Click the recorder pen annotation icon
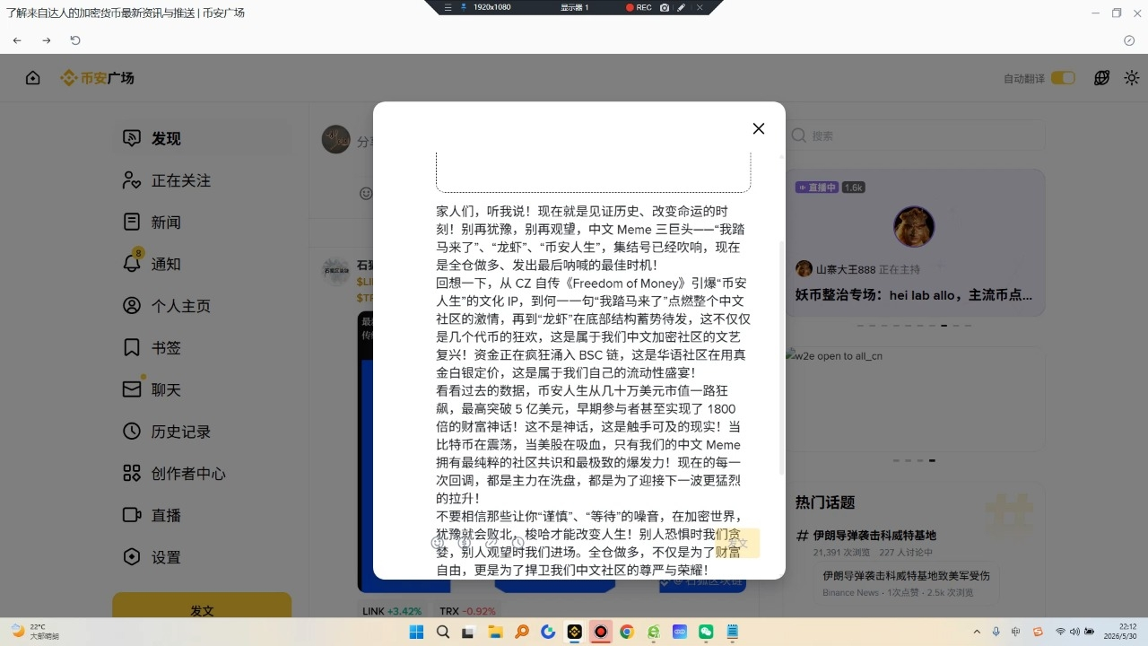 682,7
